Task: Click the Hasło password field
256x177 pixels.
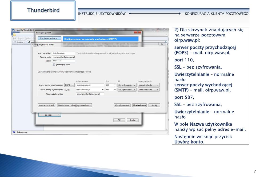Action: [x=63, y=61]
